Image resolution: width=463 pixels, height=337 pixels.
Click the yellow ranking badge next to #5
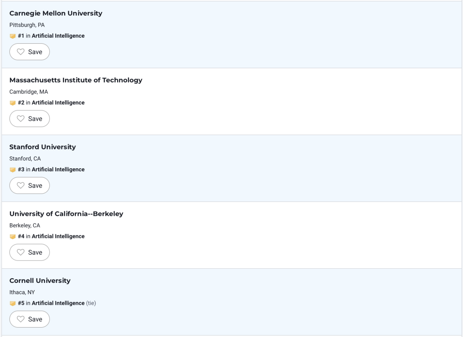pyautogui.click(x=12, y=303)
